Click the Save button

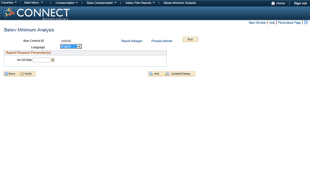coord(11,73)
